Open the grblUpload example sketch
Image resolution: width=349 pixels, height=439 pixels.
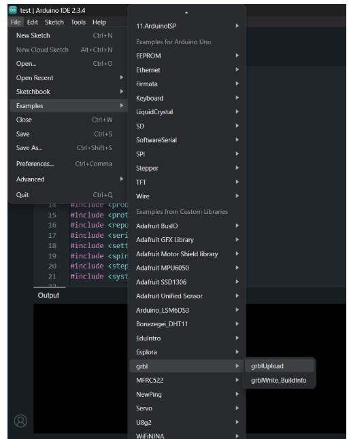point(279,366)
